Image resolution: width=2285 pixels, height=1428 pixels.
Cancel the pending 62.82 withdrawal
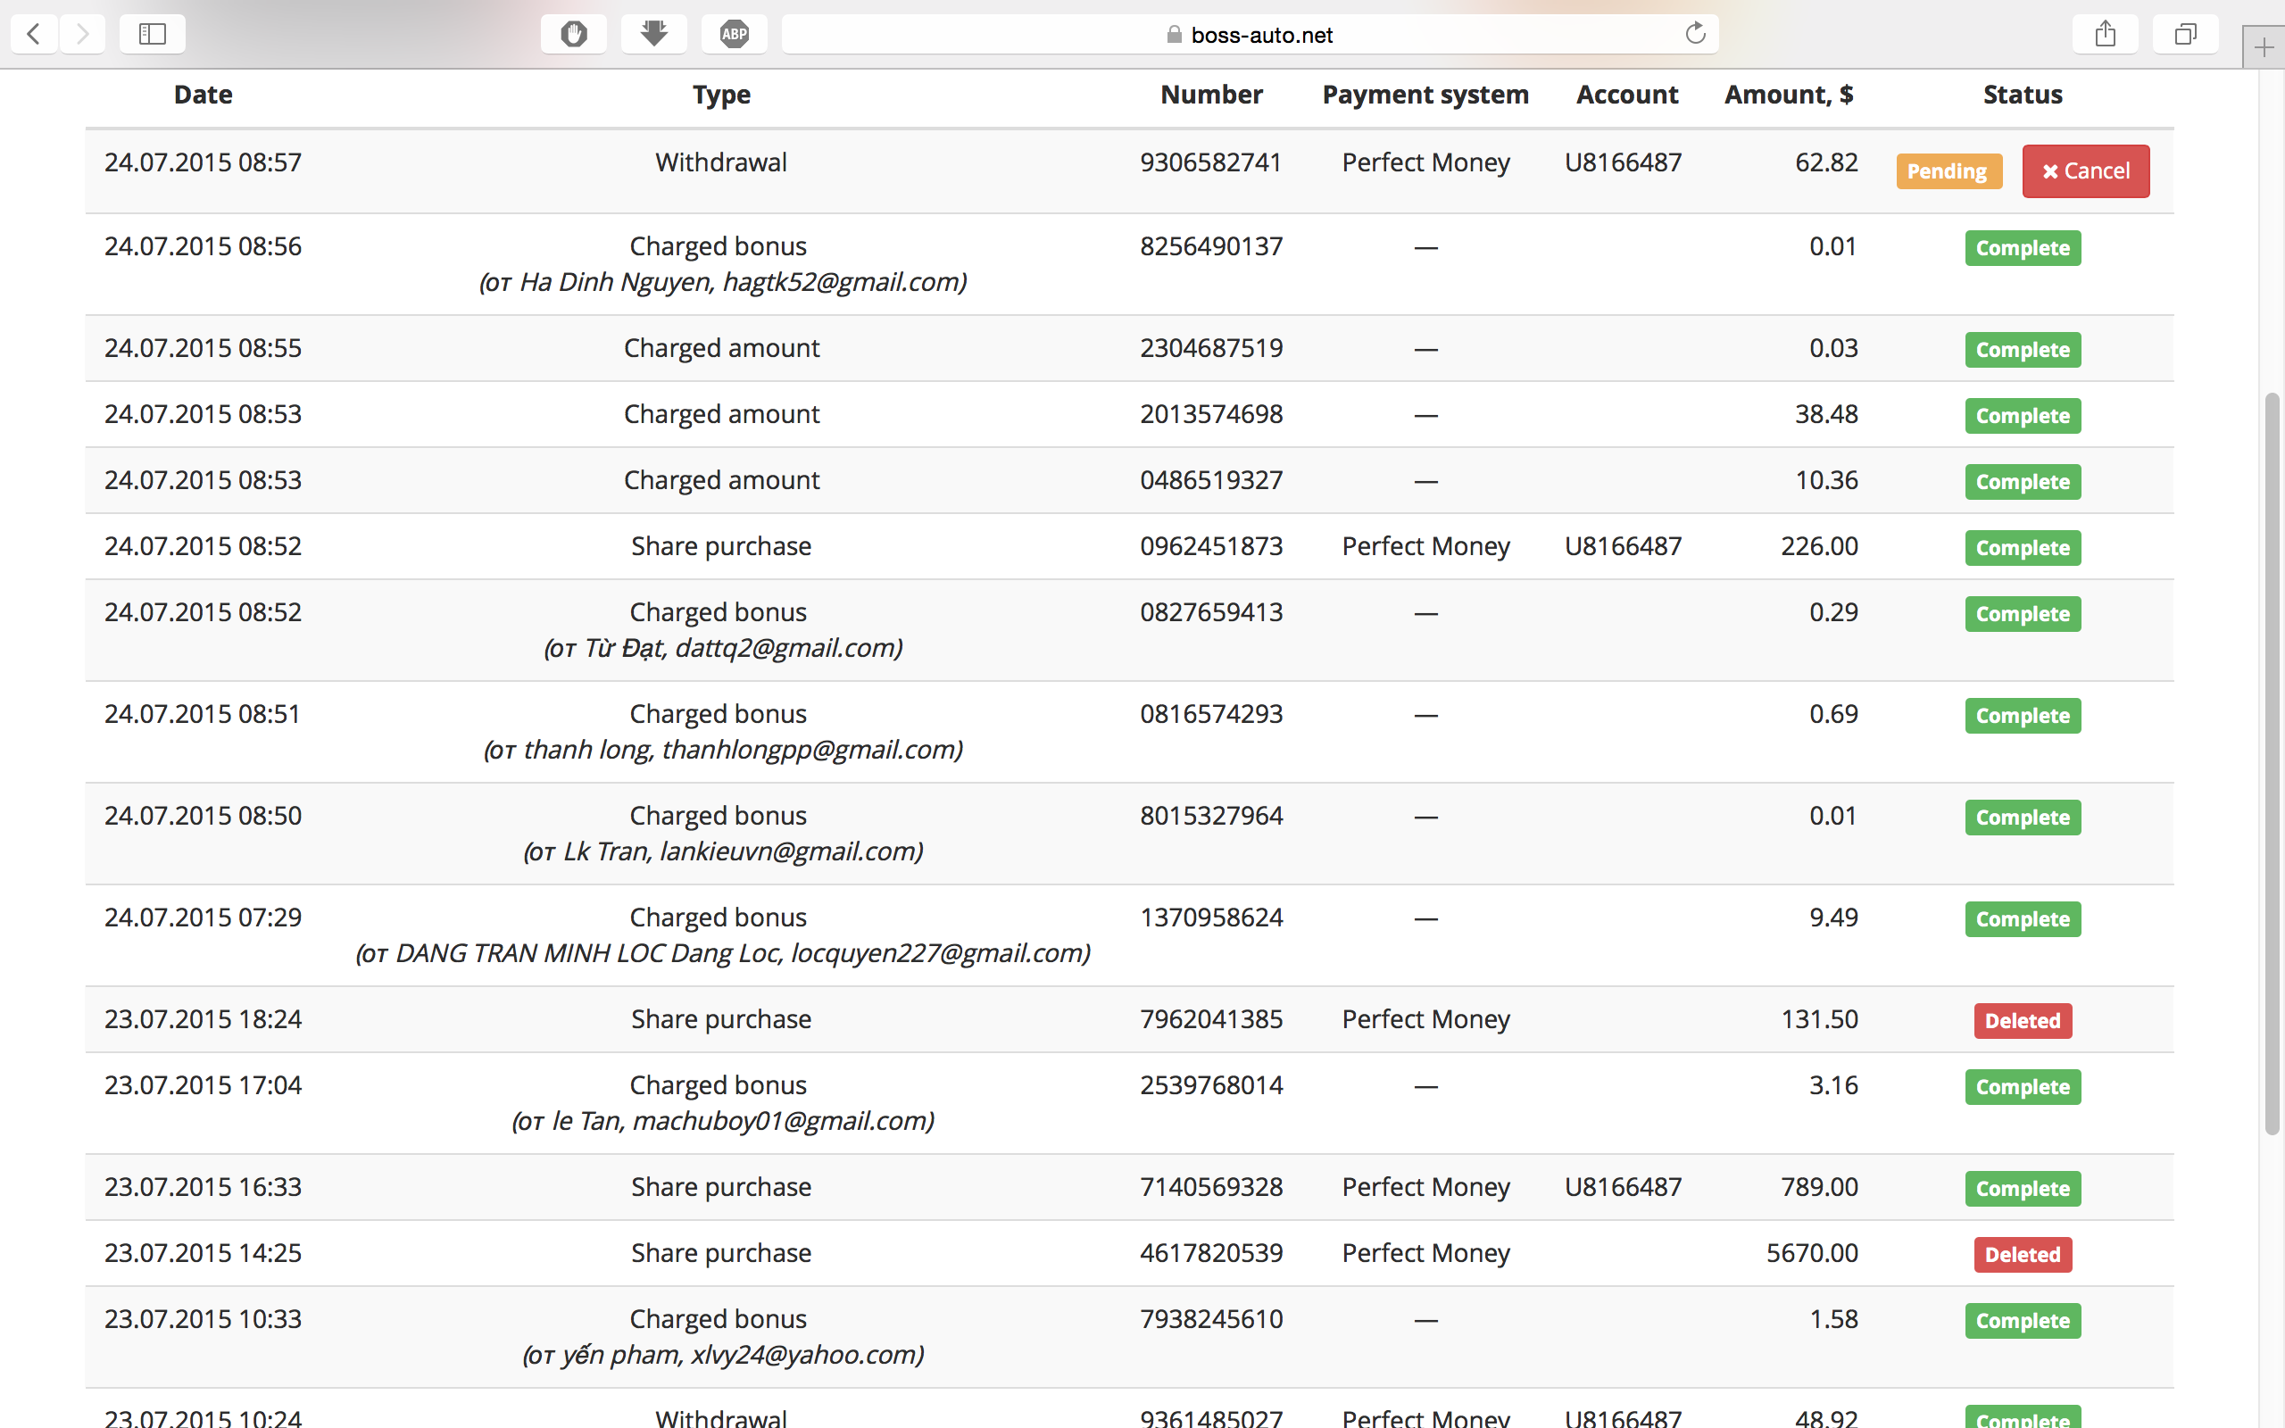point(2085,171)
